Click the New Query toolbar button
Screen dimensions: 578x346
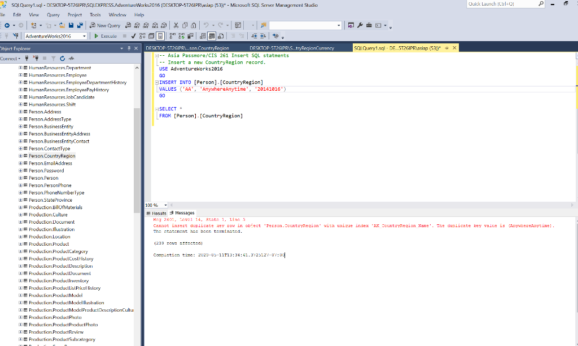coord(105,25)
